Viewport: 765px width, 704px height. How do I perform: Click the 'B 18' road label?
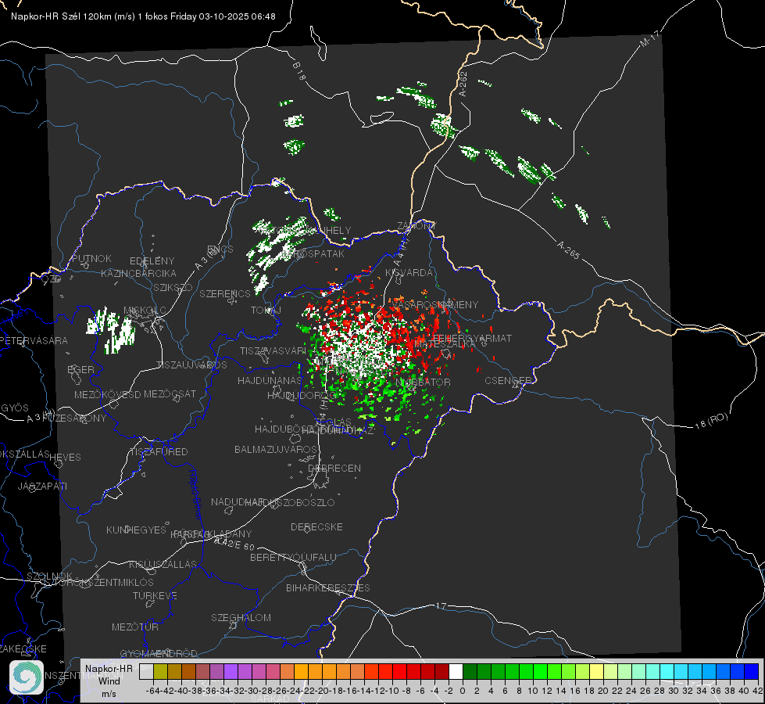coord(299,71)
